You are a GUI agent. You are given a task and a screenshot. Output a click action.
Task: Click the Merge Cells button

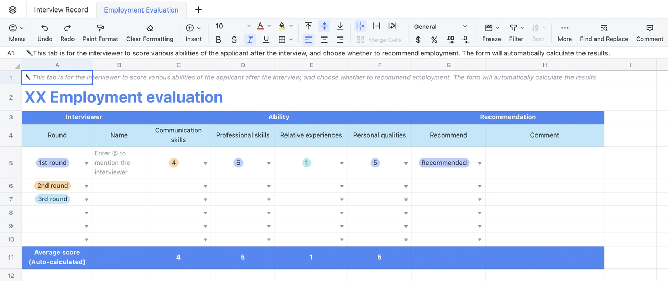(x=379, y=40)
